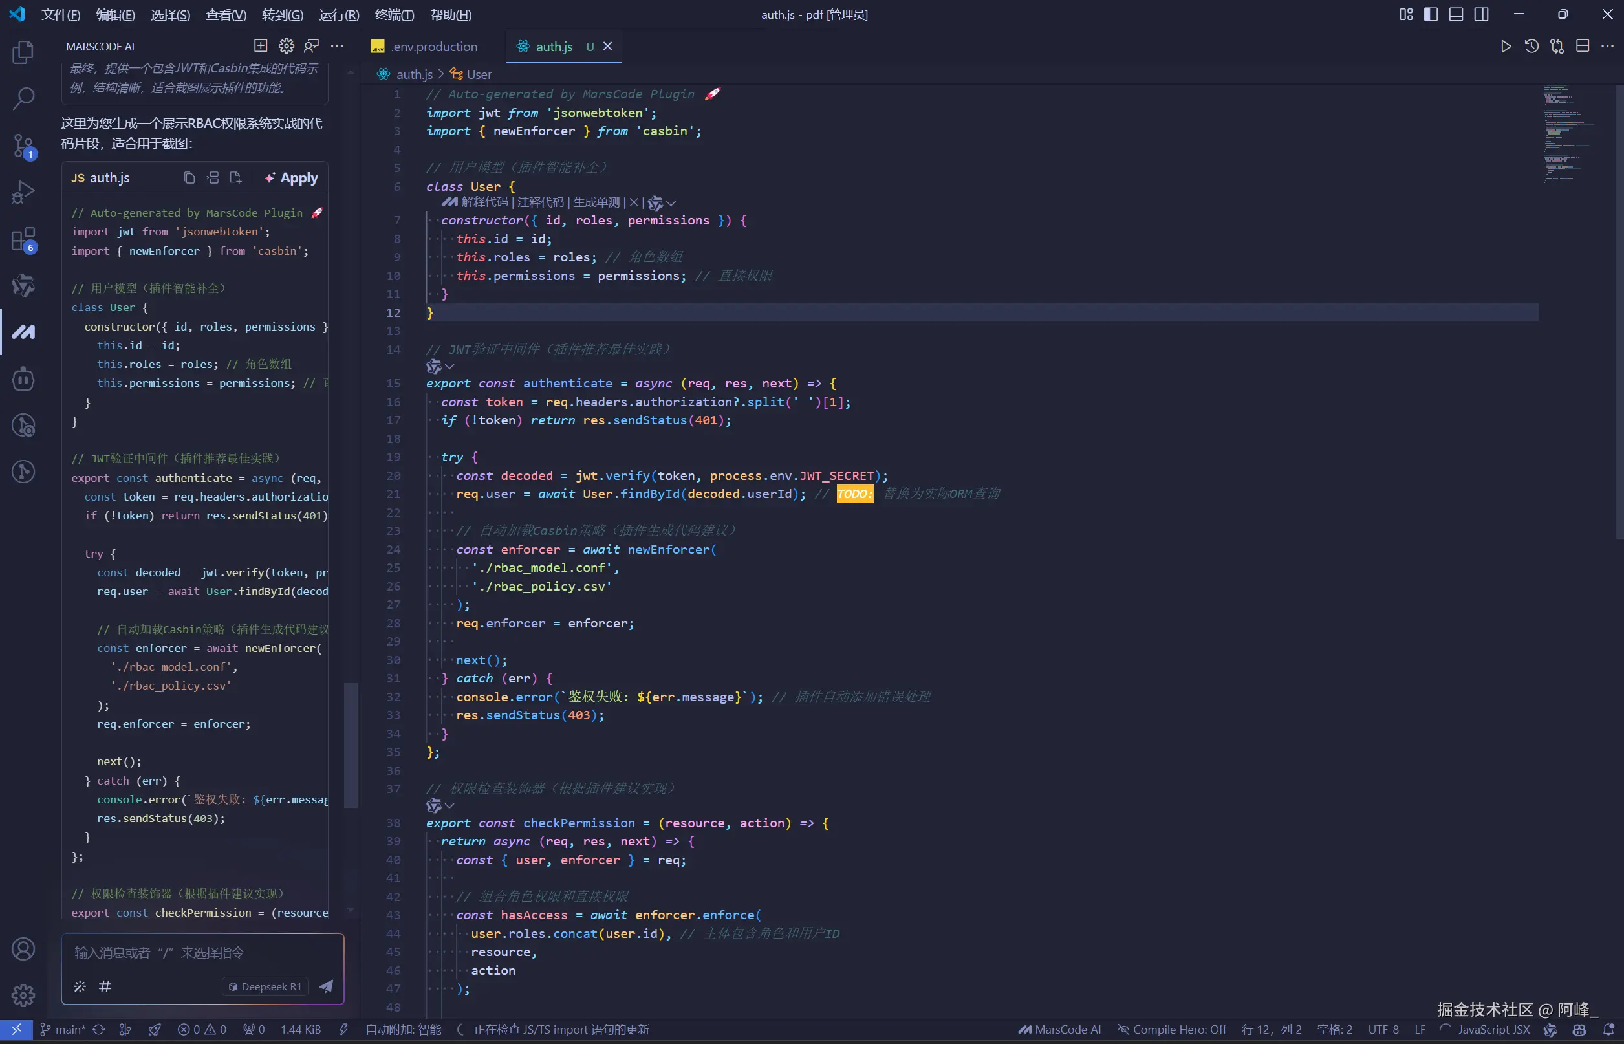1624x1044 pixels.
Task: Click the MarsCode AI activity bar icon
Action: pos(23,331)
